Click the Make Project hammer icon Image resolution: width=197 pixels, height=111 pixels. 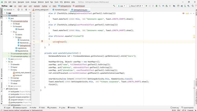click(114, 6)
